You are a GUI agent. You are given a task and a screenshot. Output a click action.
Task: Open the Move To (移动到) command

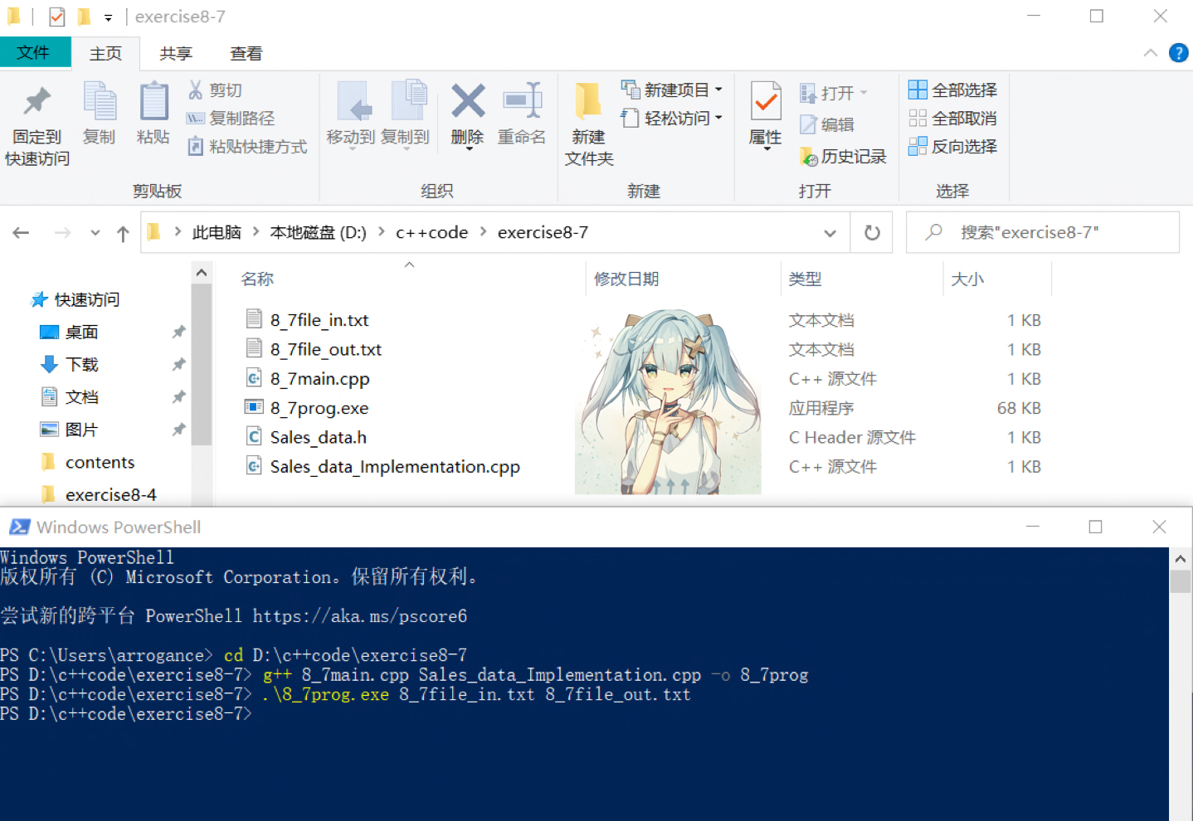point(351,114)
